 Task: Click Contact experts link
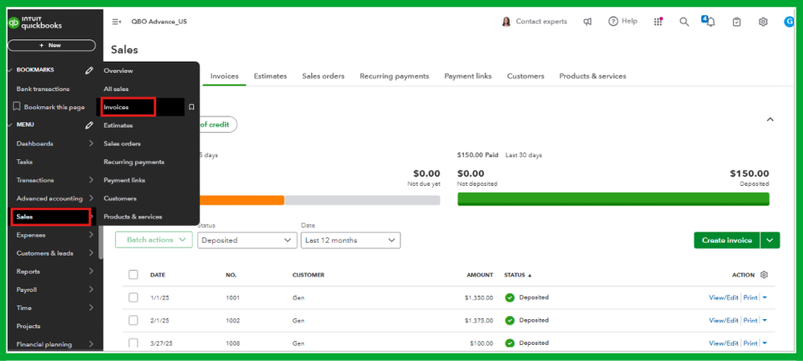click(541, 22)
